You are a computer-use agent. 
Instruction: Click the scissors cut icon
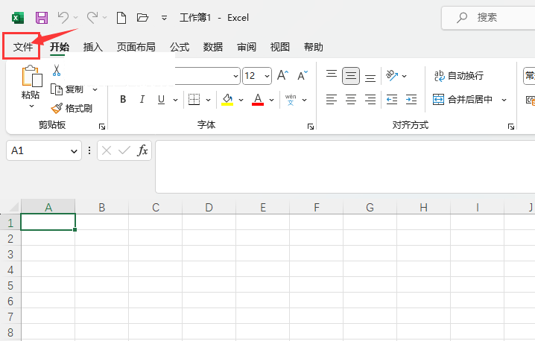(57, 70)
